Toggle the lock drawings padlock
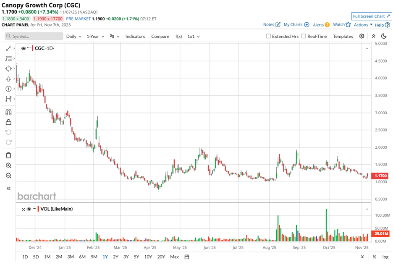Viewport: 393px width, 265px height. pos(8,122)
